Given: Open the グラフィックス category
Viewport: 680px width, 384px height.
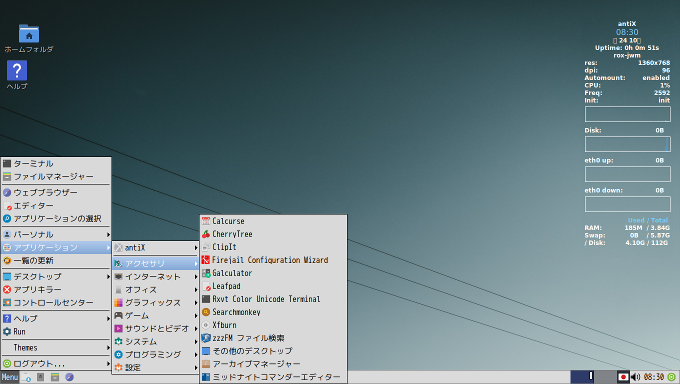Looking at the screenshot, I should [x=155, y=302].
